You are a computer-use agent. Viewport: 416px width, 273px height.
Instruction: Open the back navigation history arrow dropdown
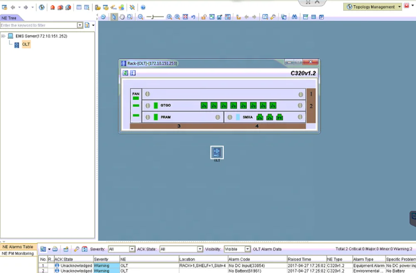tap(20, 7)
